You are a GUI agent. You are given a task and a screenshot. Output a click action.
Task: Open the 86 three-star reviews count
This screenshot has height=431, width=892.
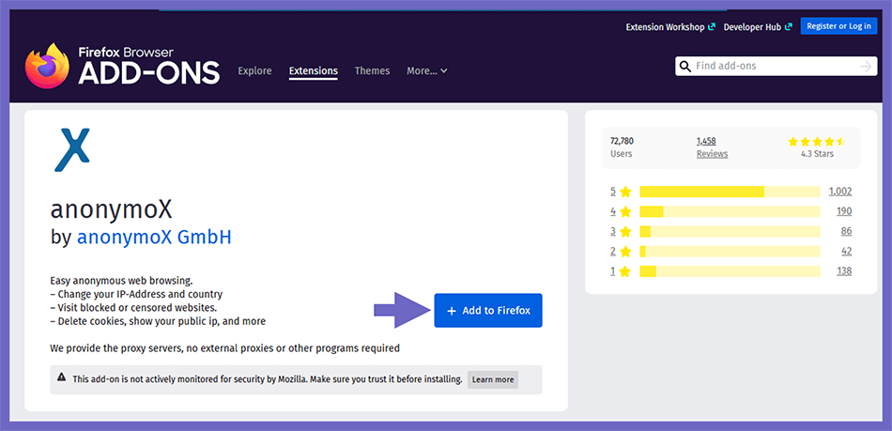[847, 231]
